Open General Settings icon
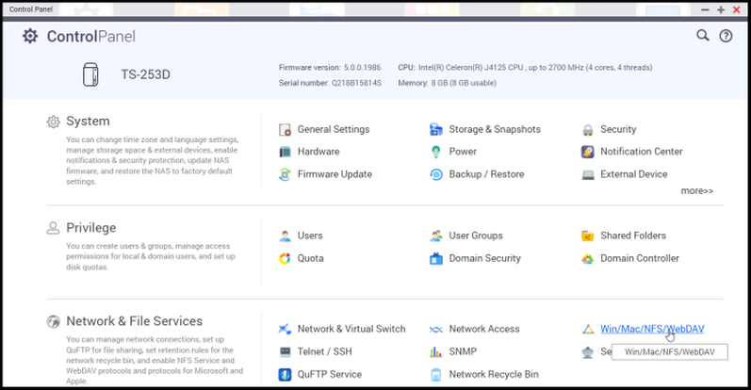 (285, 129)
